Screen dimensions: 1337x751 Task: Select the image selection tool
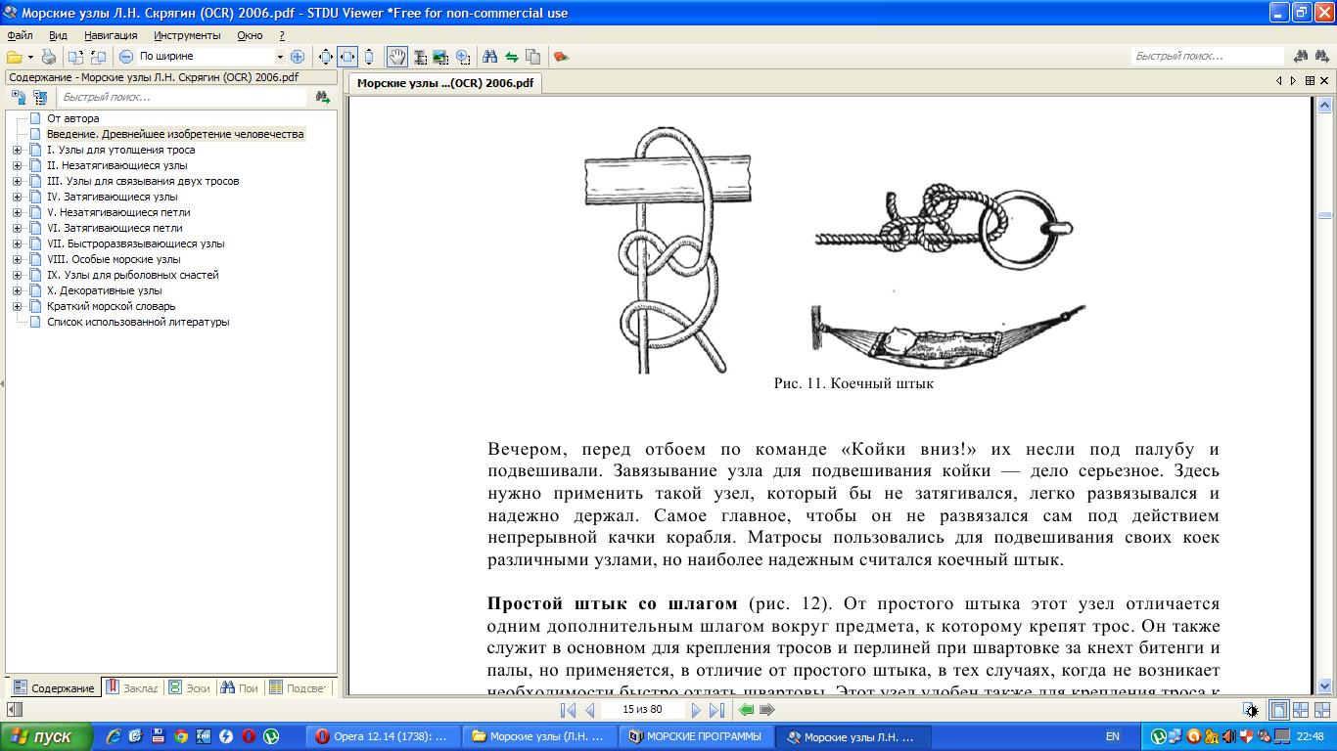pos(440,57)
